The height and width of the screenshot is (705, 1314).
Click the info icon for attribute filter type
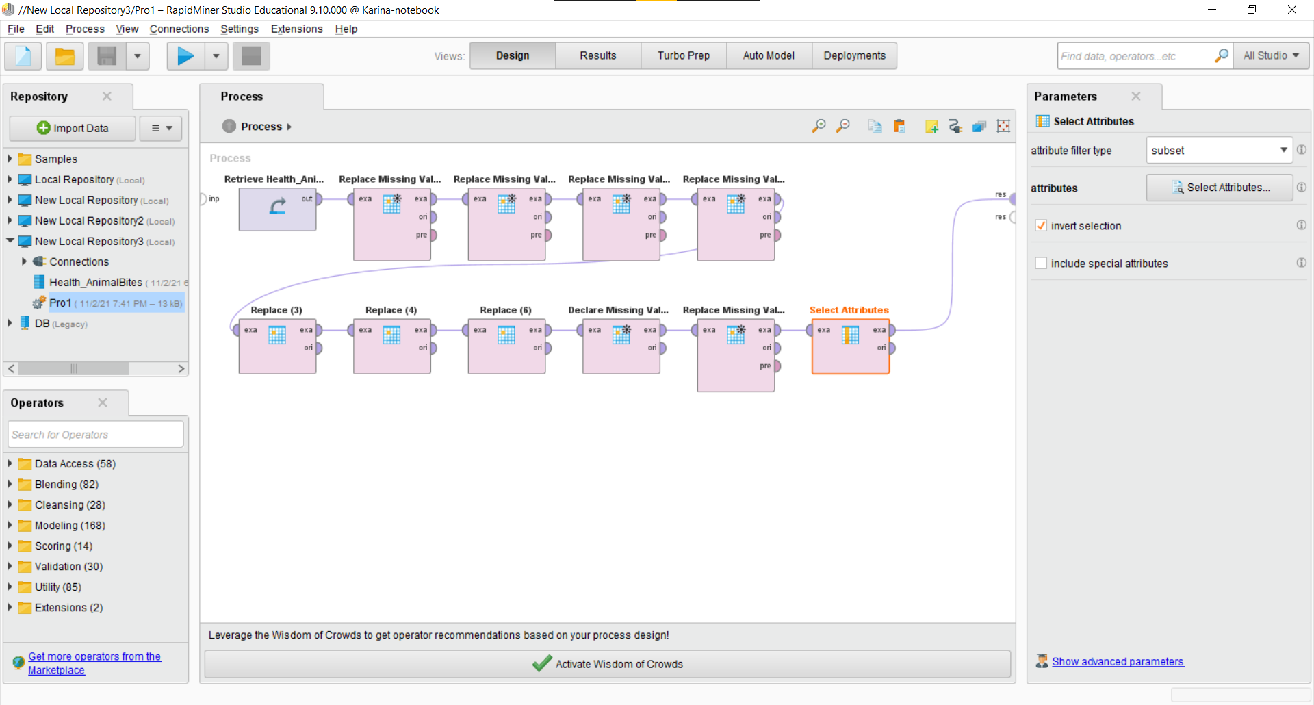[x=1301, y=150]
